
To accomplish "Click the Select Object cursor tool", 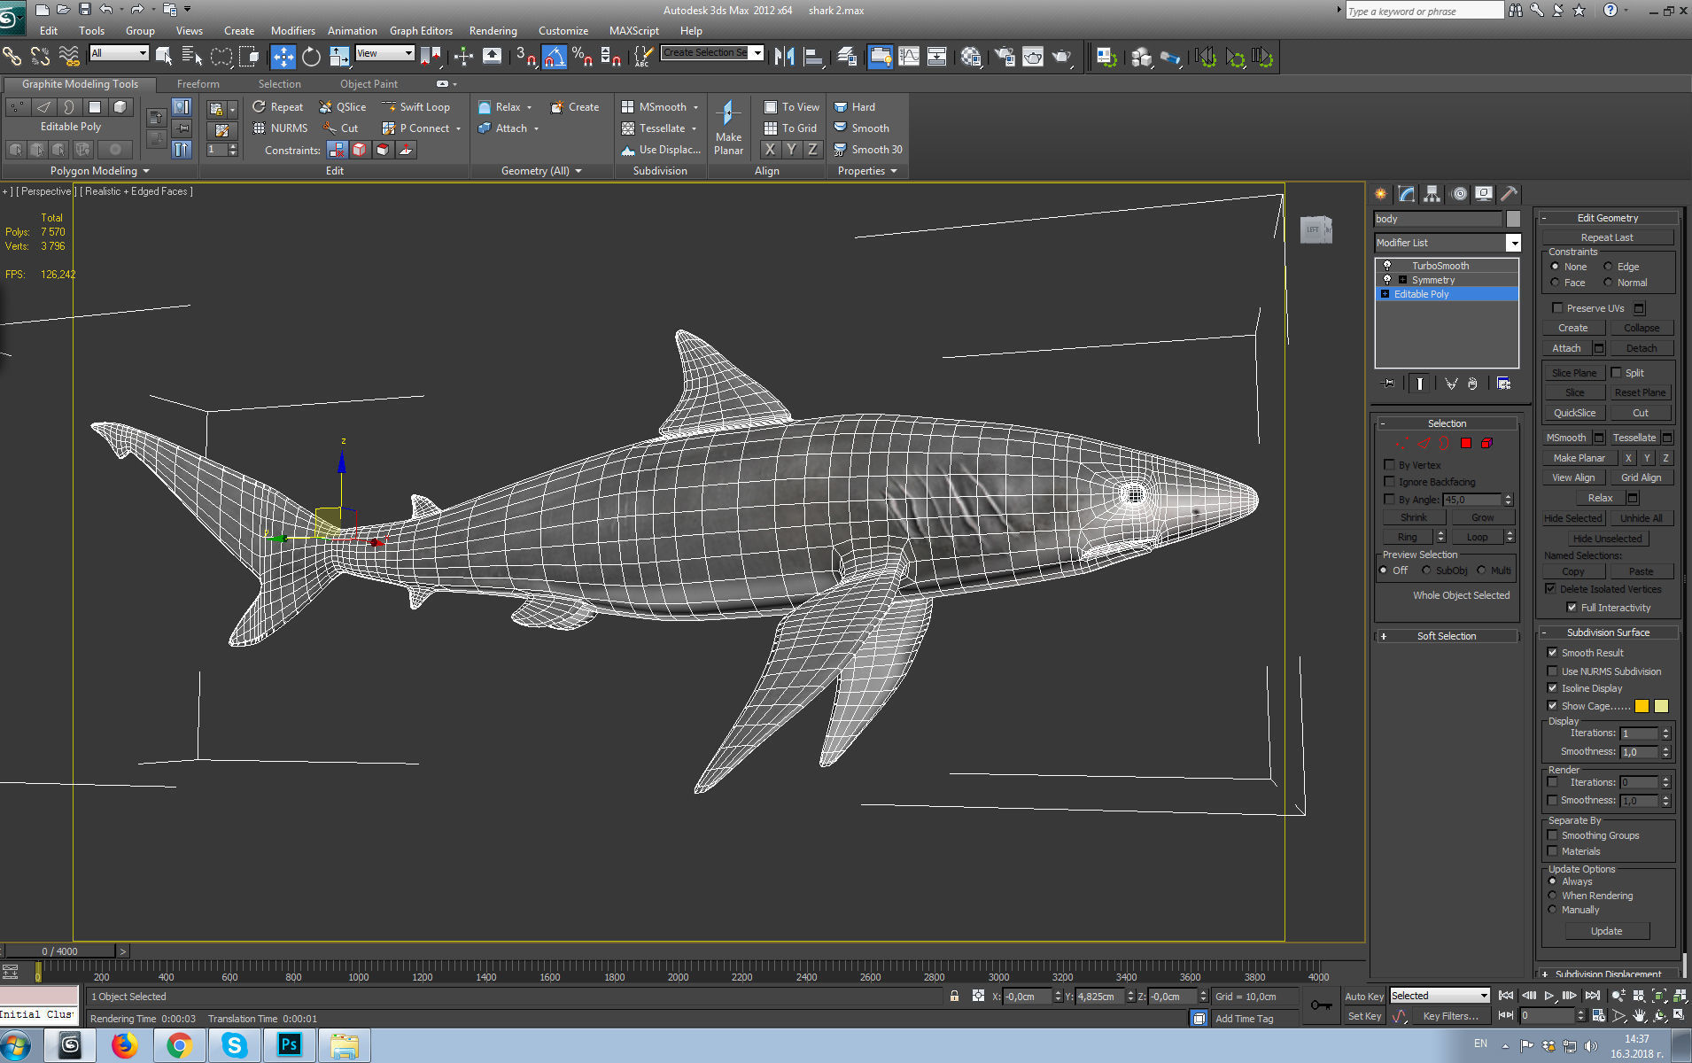I will tap(164, 57).
